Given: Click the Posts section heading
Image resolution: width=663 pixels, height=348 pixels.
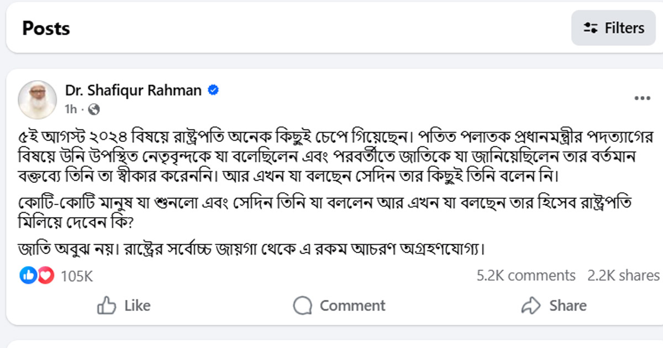Looking at the screenshot, I should tap(46, 28).
